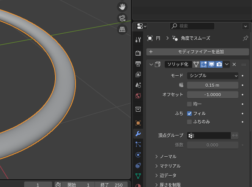The height and width of the screenshot is (187, 252).
Task: Remove the ソリッド化 modifier
Action: point(234,64)
